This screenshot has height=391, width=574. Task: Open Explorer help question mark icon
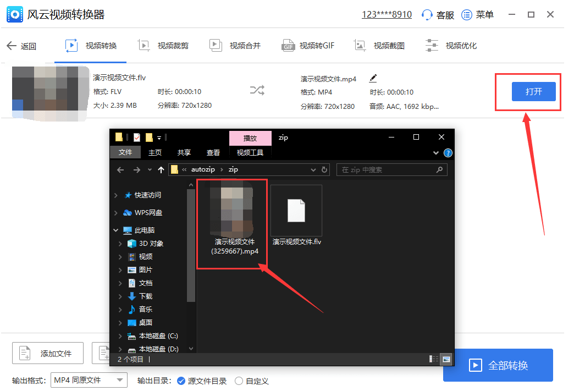point(448,153)
